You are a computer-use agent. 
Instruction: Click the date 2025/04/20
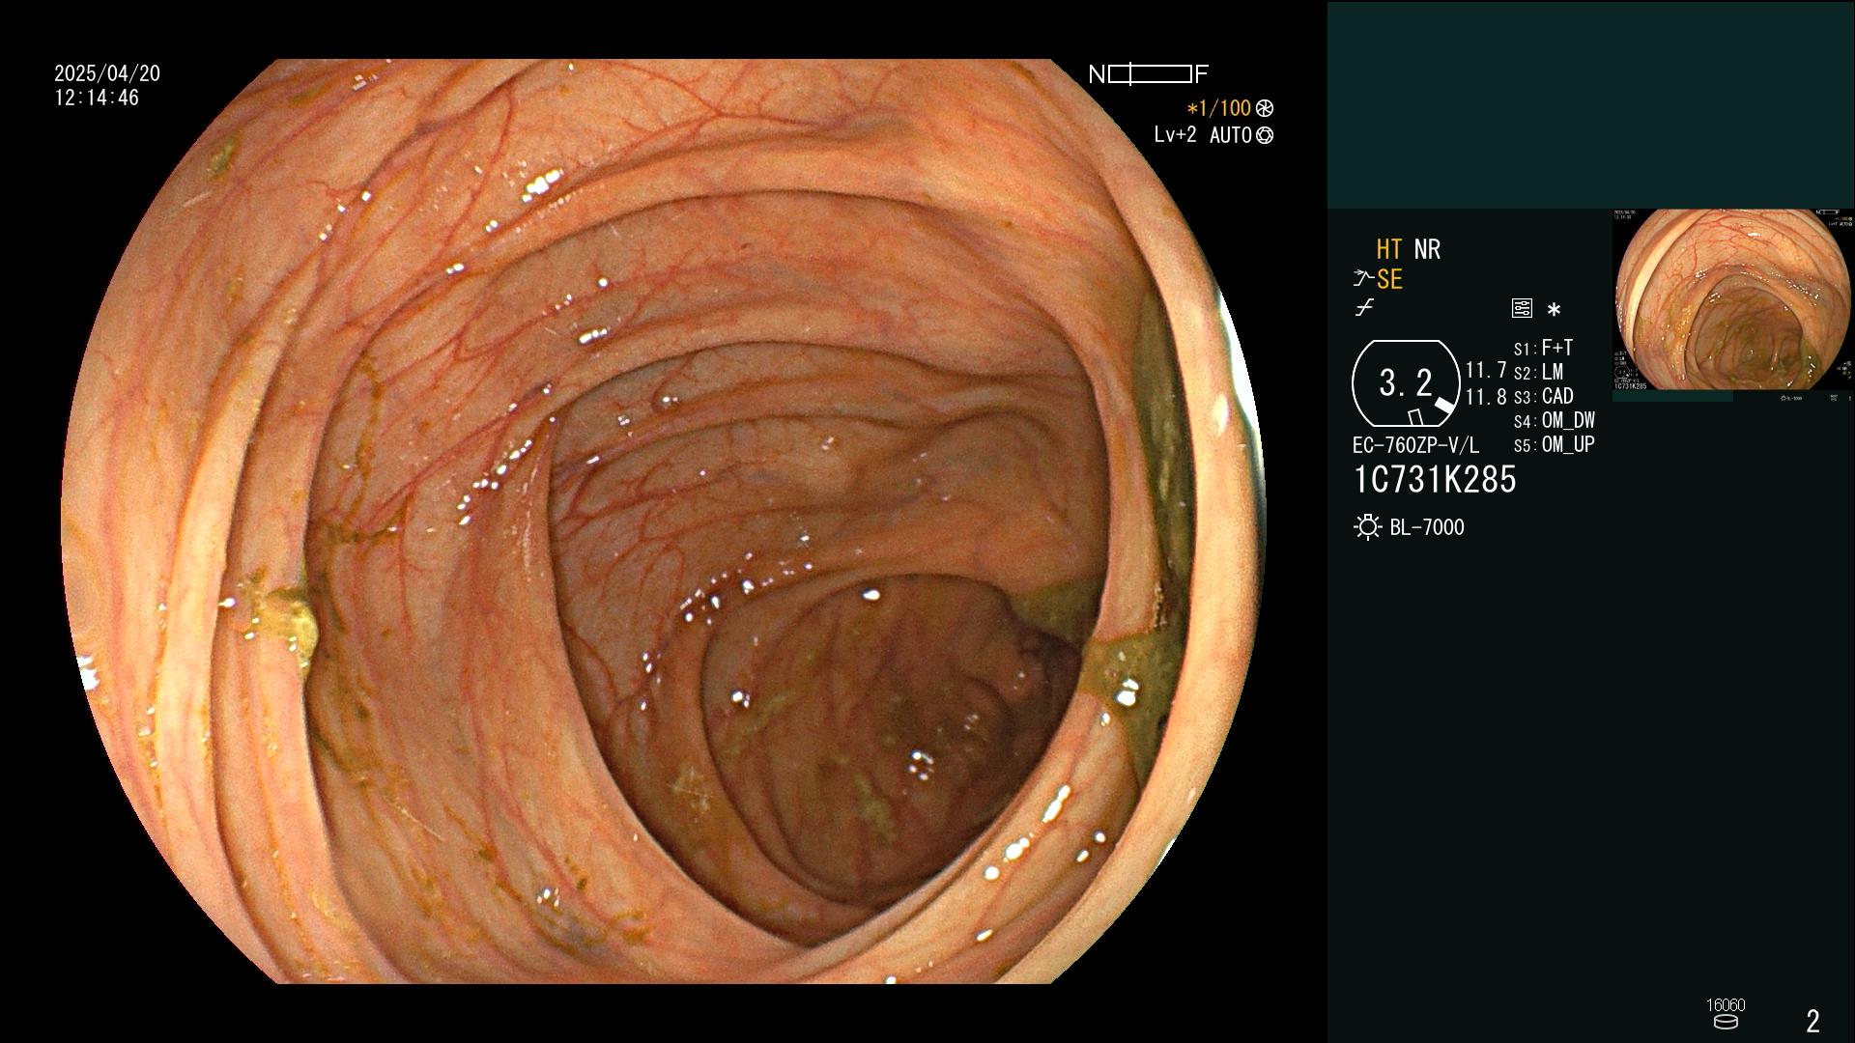click(107, 73)
